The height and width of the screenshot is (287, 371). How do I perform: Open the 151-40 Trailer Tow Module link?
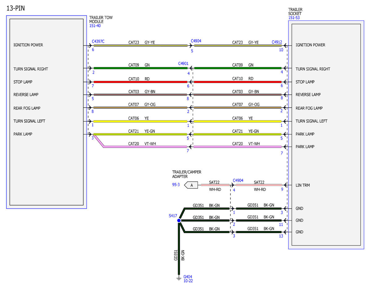coord(95,26)
